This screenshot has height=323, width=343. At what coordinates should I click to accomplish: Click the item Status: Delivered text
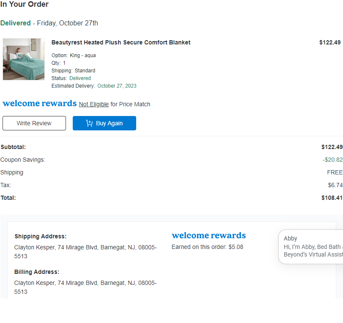click(x=71, y=78)
